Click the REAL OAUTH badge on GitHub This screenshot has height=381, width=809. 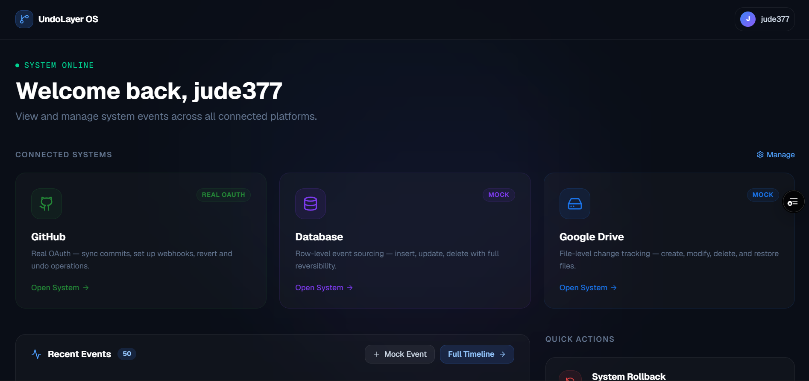click(223, 195)
